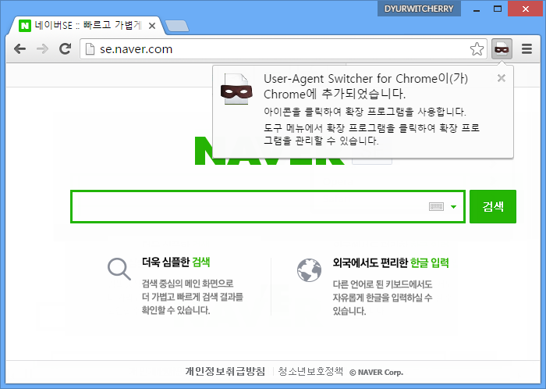
Task: Click the Naver N favicon on the tab
Action: pyautogui.click(x=25, y=26)
